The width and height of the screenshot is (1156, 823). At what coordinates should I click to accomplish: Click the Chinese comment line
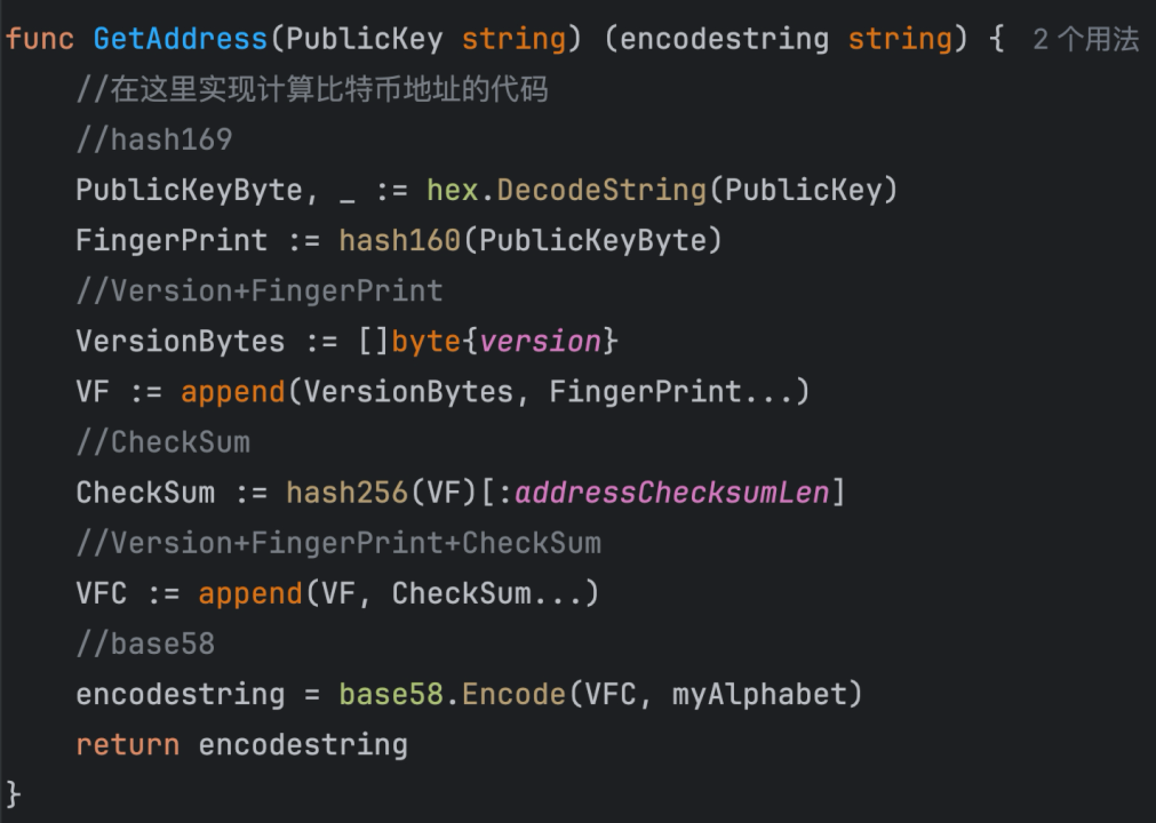312,90
